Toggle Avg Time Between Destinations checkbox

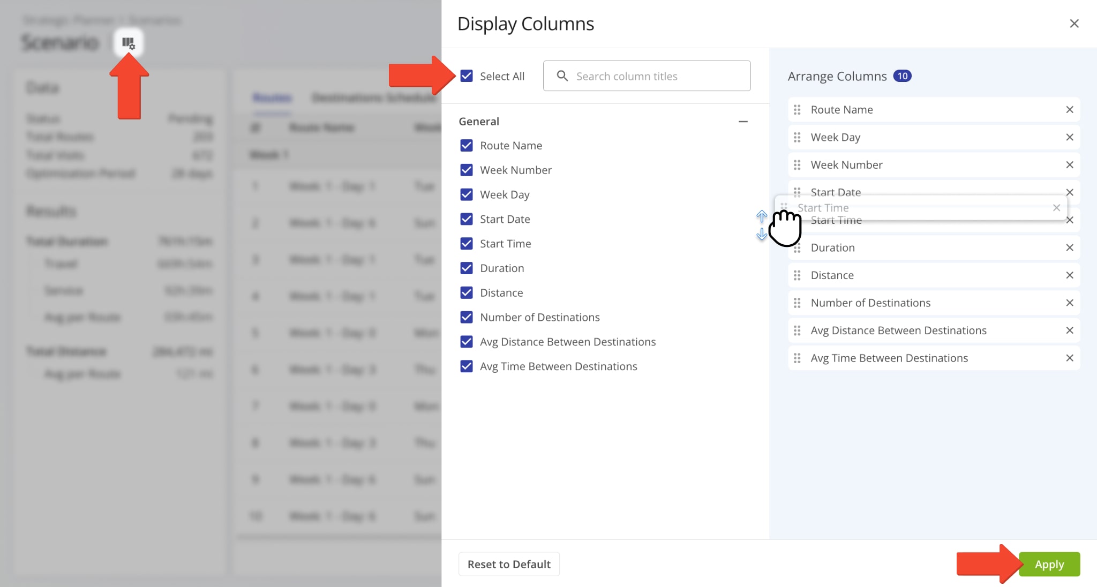pyautogui.click(x=467, y=366)
